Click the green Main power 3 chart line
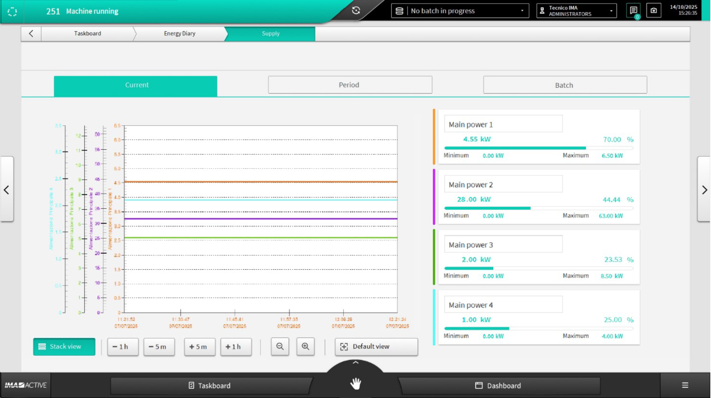Image resolution: width=711 pixels, height=398 pixels. coord(261,237)
